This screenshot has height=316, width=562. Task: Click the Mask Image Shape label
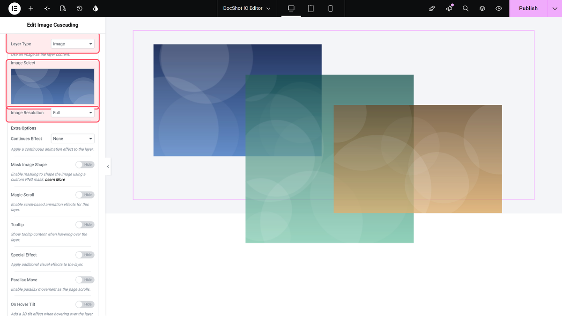[29, 165]
